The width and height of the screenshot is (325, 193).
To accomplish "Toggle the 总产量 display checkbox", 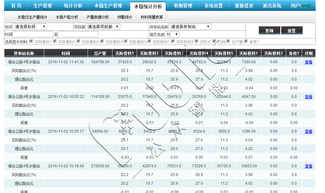I will pyautogui.click(x=228, y=41).
